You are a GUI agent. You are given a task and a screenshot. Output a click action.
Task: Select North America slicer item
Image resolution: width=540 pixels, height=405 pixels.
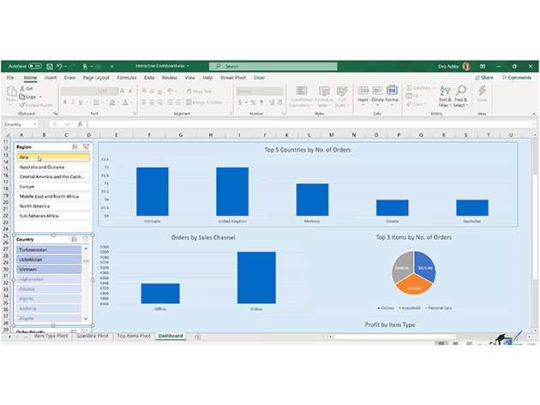(53, 206)
